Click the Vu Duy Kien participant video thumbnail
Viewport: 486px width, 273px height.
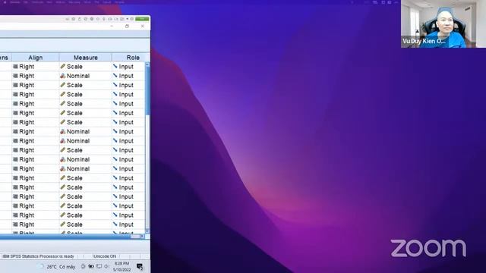(443, 24)
